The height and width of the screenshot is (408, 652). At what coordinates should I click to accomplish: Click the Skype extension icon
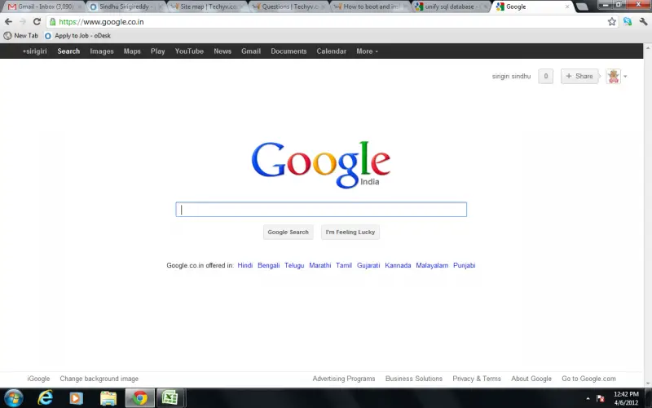point(628,22)
